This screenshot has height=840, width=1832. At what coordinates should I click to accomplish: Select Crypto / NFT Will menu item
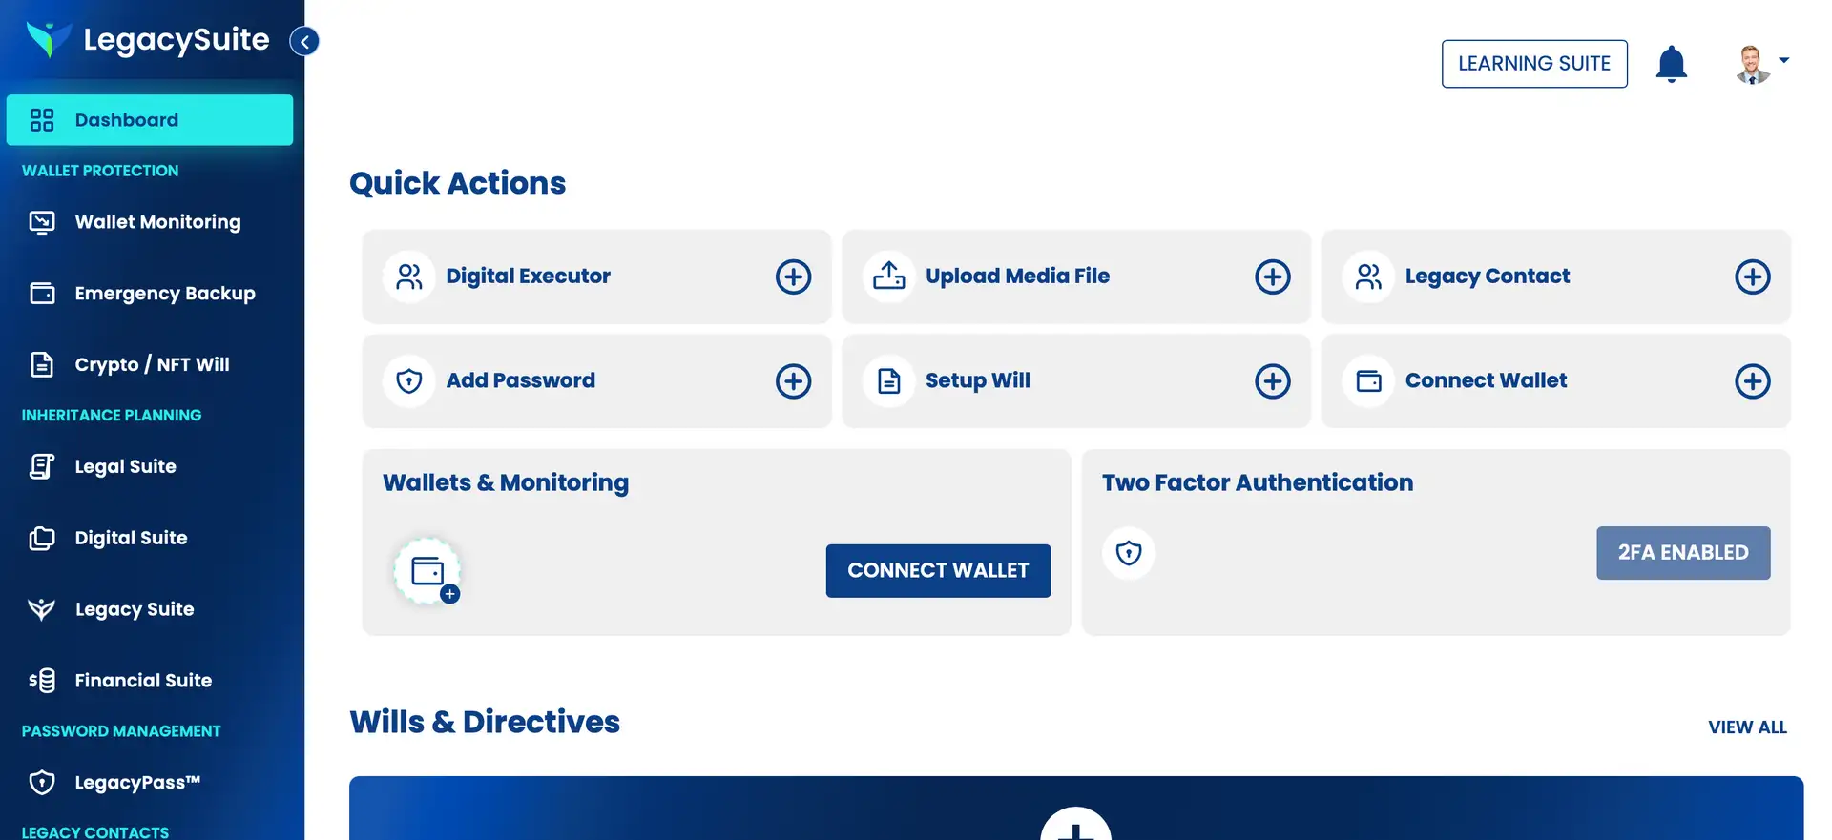click(x=152, y=364)
